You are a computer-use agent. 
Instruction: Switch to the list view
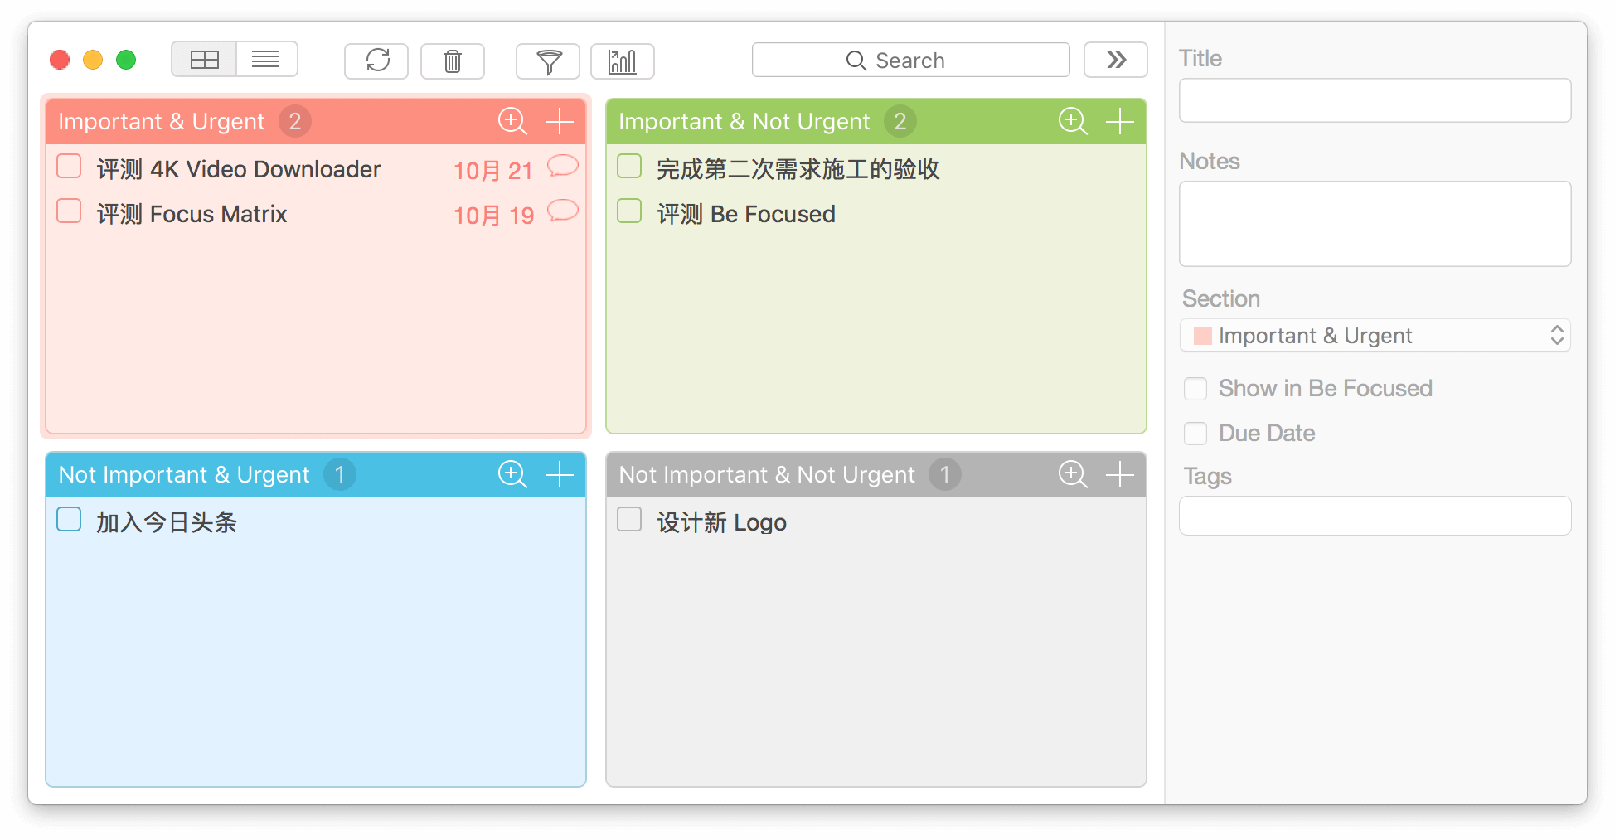(266, 60)
